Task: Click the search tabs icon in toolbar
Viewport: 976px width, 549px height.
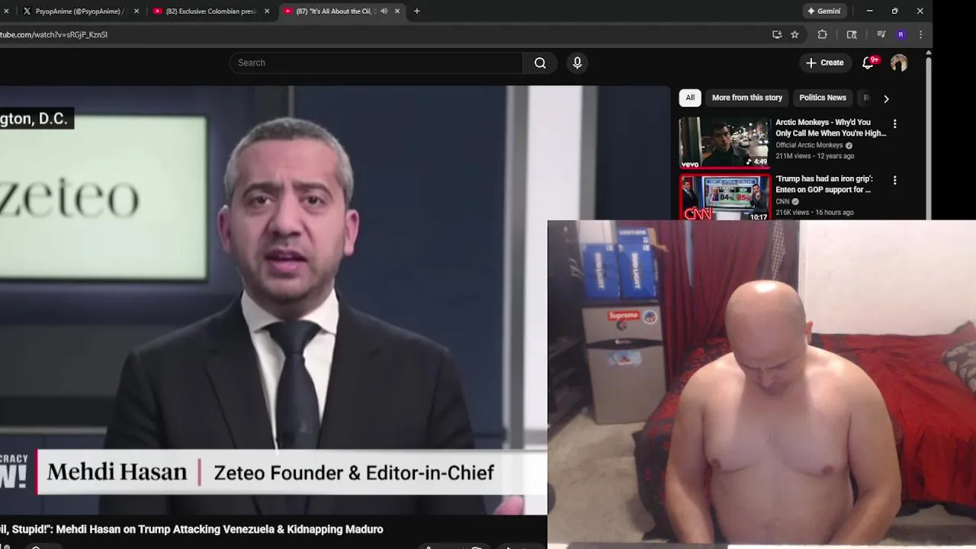Action: coord(852,34)
